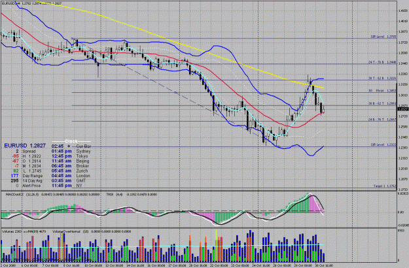Click the 50 Pivot level label
The image size is (409, 268).
tap(382, 91)
